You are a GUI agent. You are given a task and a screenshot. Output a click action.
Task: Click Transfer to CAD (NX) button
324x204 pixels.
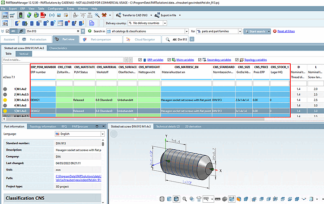132,15
